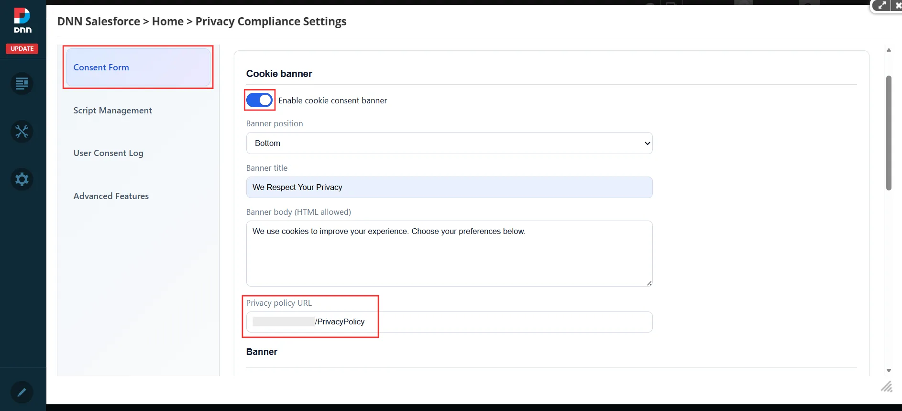Open the Manage tools icon in sidebar
The image size is (902, 411).
click(22, 132)
